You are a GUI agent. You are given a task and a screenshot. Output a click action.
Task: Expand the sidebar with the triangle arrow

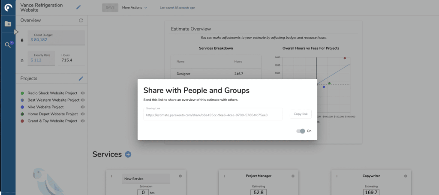16,32
